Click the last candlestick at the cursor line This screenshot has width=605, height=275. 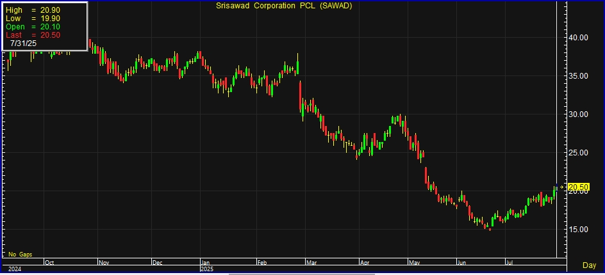556,188
